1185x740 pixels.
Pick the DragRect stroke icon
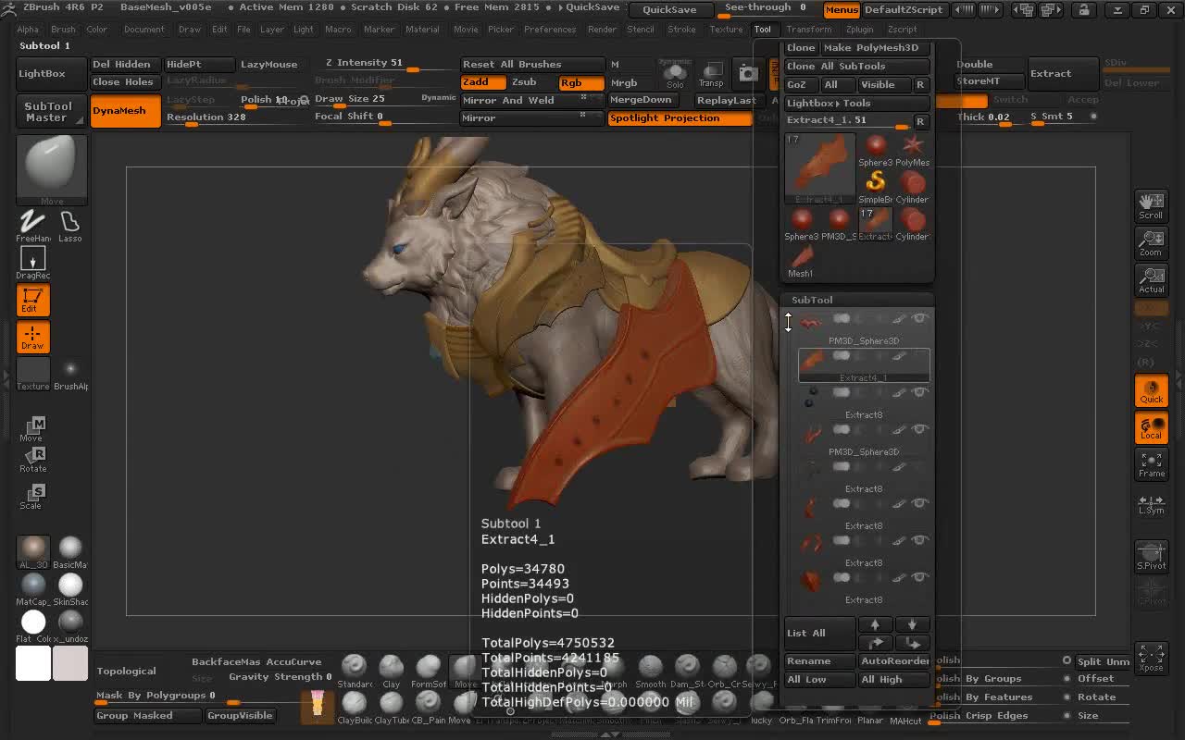click(x=32, y=263)
